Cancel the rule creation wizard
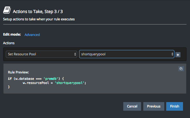 (x=132, y=106)
